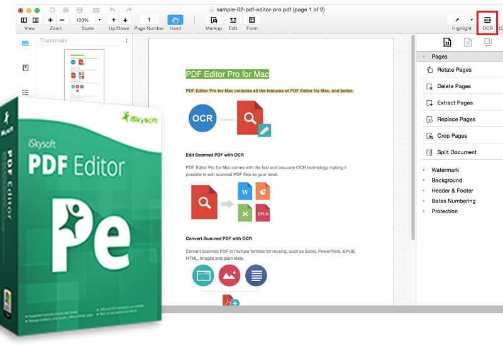Click the dimmed Print icon
Screen dimensions: 503x346
pyautogui.click(x=80, y=10)
